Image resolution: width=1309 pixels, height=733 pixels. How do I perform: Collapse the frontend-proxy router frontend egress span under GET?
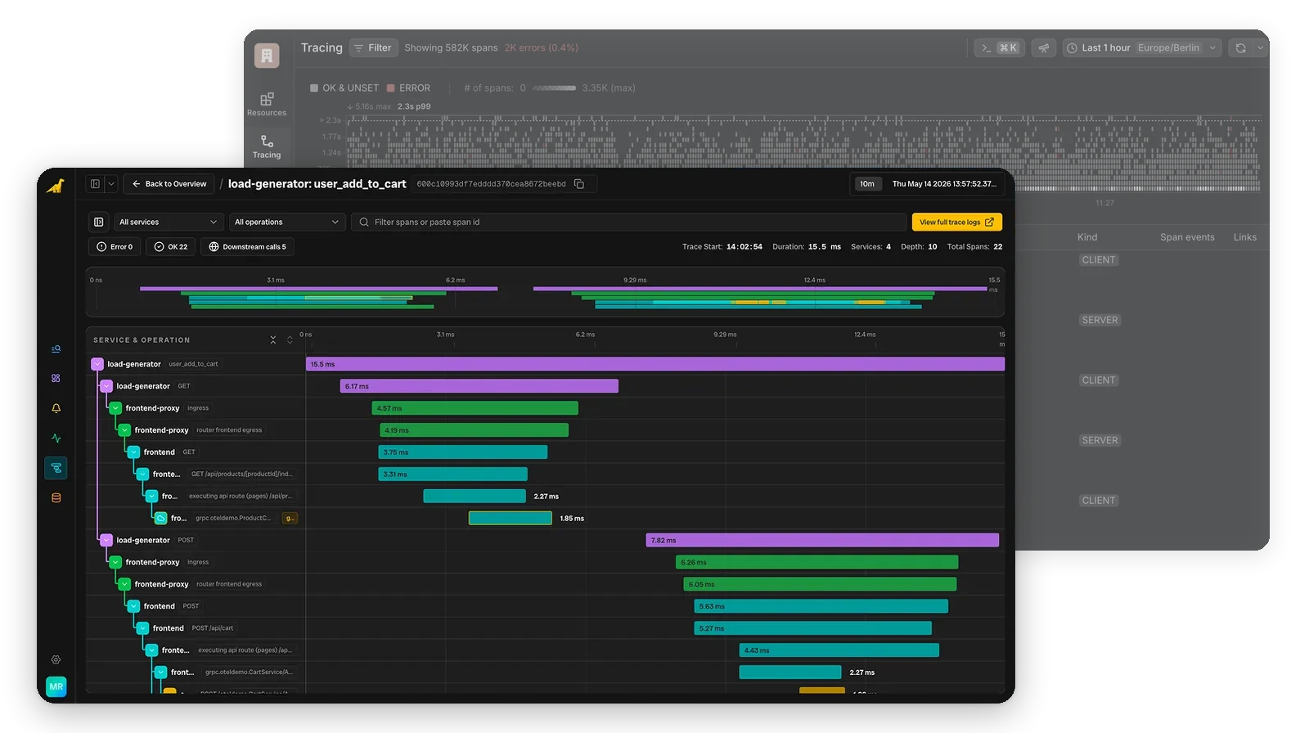tap(124, 430)
